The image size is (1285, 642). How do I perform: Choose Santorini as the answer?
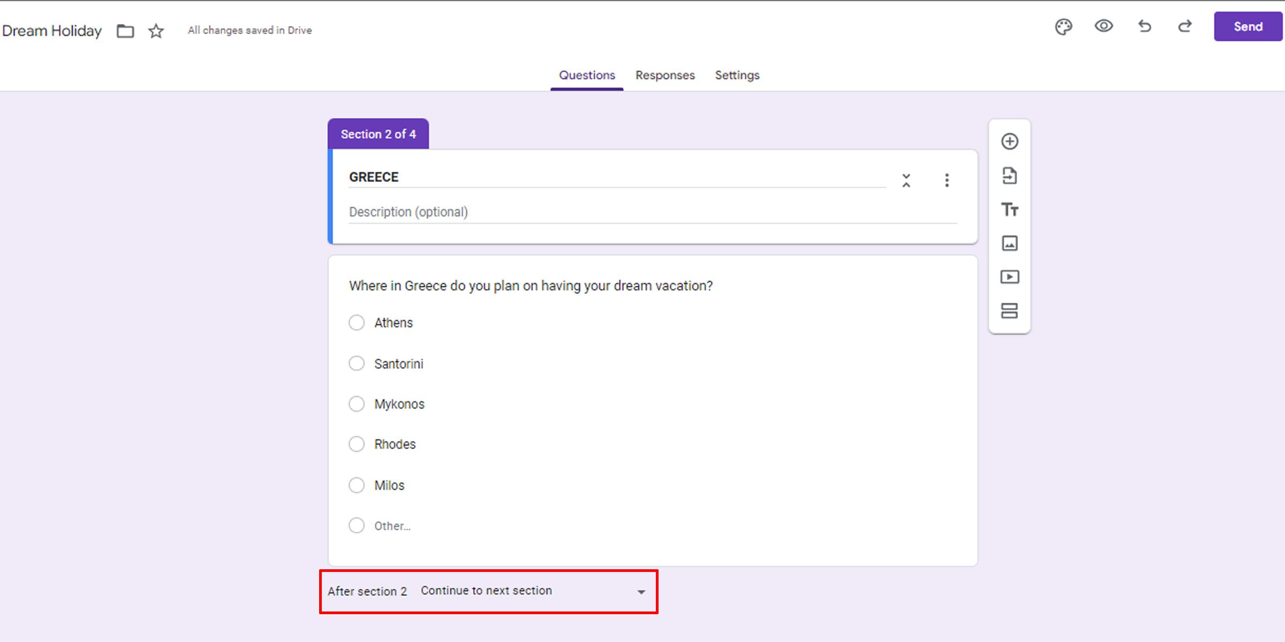tap(357, 363)
